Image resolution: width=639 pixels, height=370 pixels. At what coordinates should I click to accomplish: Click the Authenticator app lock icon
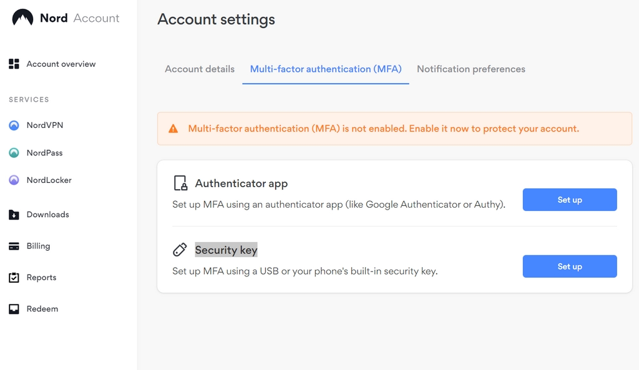tap(180, 183)
